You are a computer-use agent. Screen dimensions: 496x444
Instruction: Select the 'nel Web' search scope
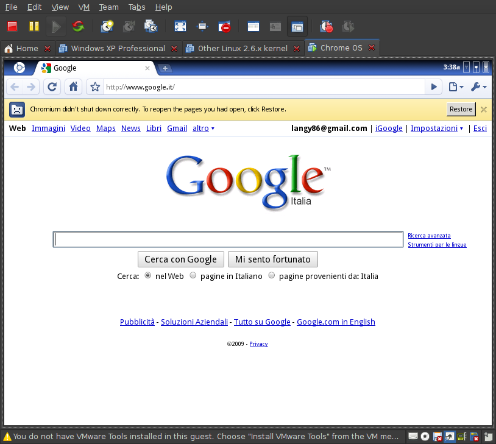tap(146, 275)
